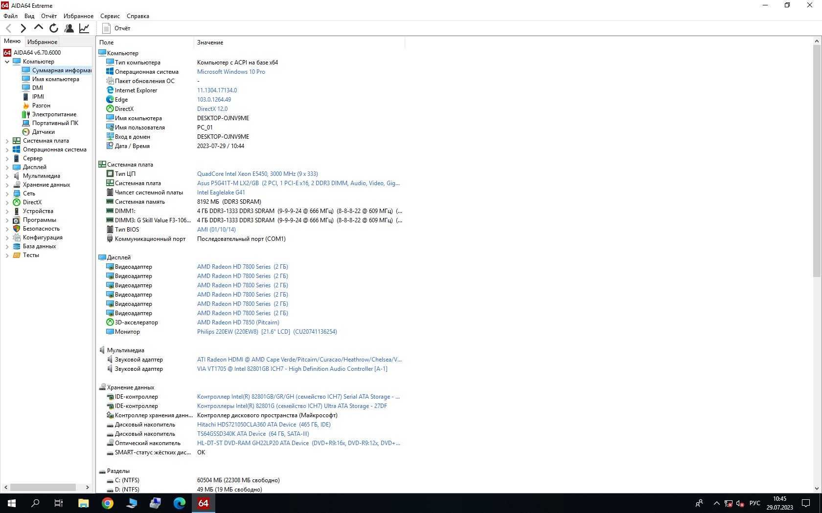Expand the Операционная система tree node

(7, 150)
